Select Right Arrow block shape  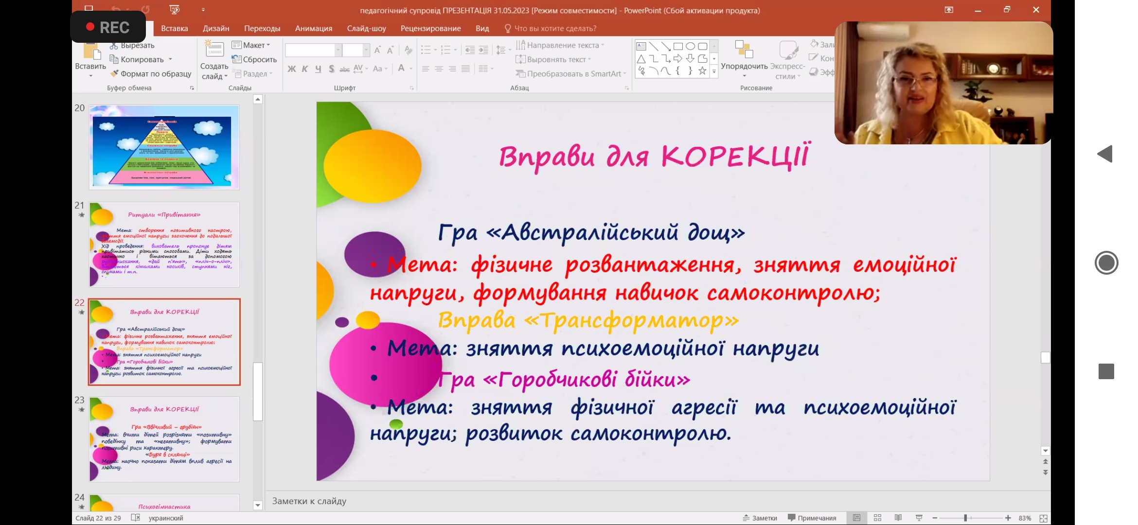678,59
